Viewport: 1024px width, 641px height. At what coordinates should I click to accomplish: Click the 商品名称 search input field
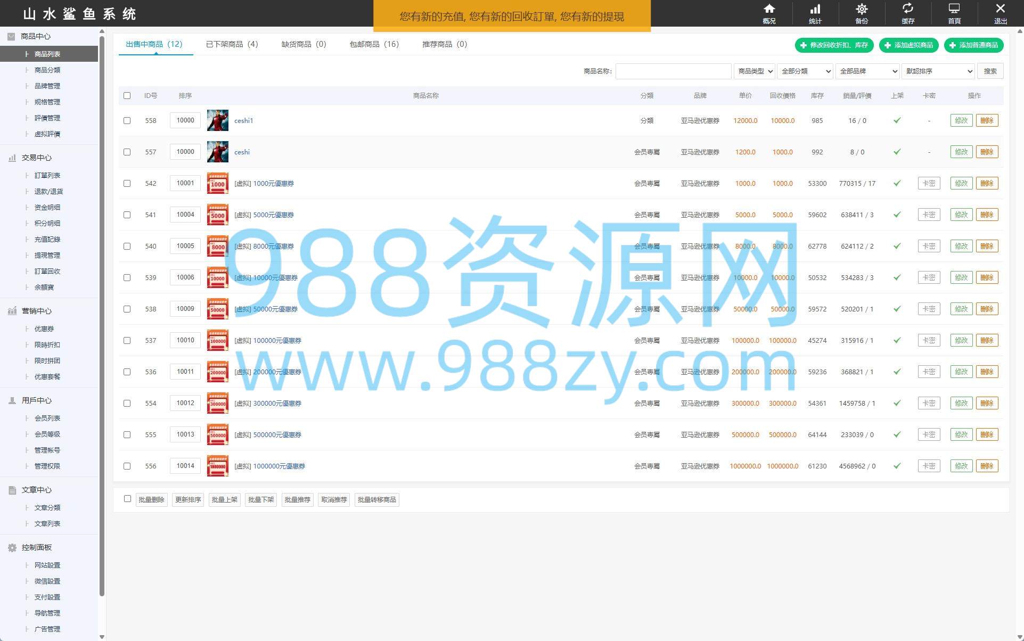673,71
